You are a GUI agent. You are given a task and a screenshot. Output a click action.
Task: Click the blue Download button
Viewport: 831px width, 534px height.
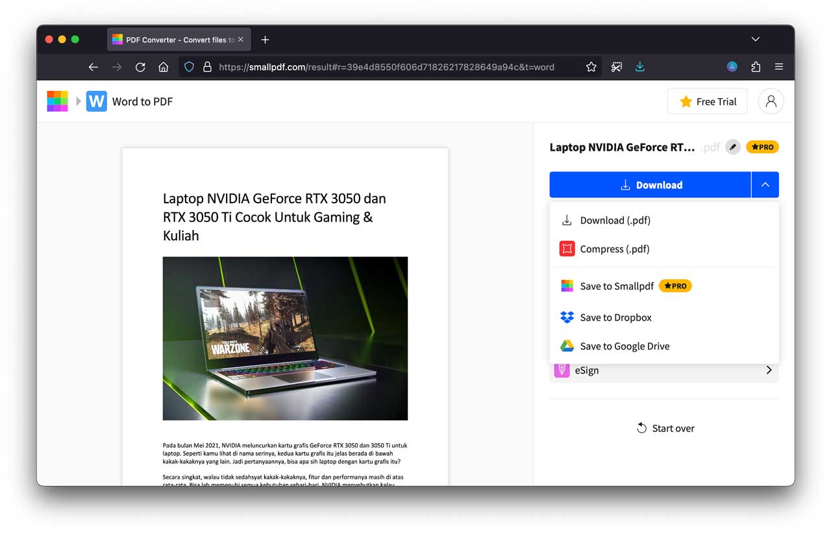(651, 185)
